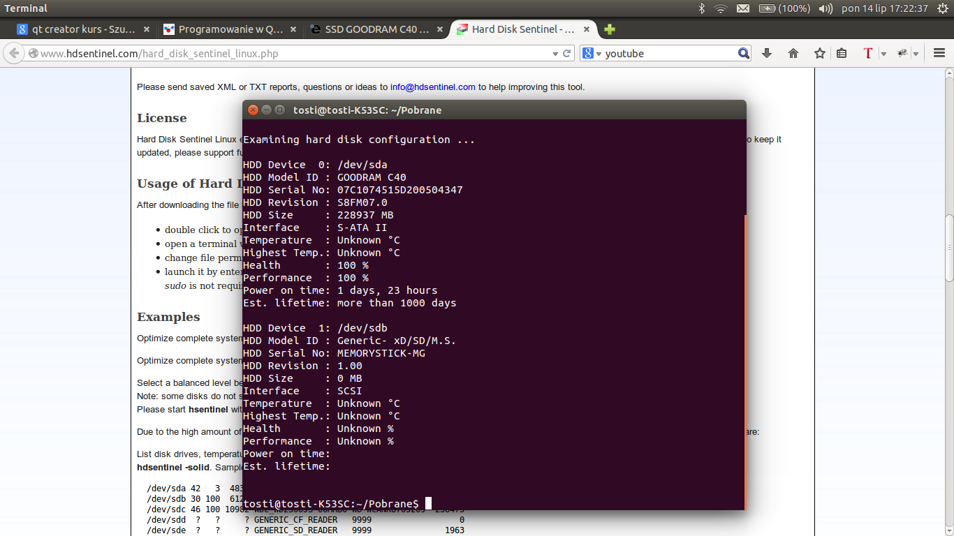The height and width of the screenshot is (536, 954).
Task: Click 'Examining hard disk configuration ...' line
Action: [x=359, y=140]
